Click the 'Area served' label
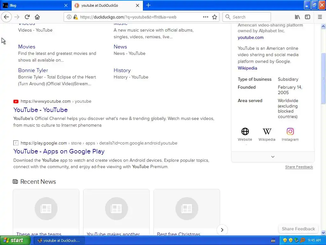This screenshot has width=326, height=245. point(250,100)
